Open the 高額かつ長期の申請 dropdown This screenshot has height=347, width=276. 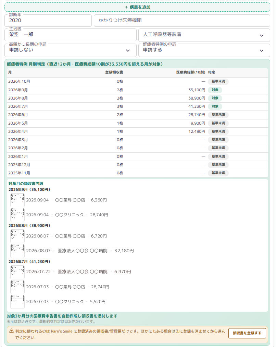(x=71, y=50)
